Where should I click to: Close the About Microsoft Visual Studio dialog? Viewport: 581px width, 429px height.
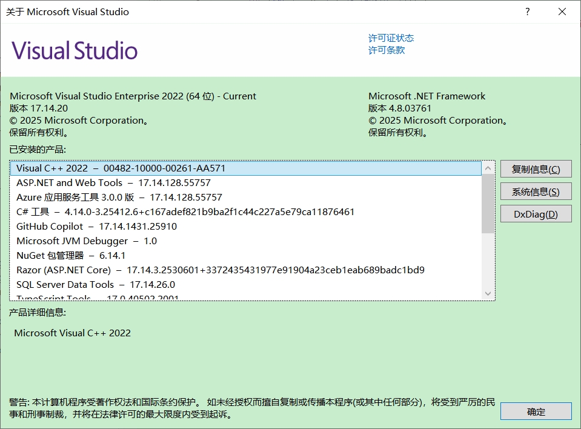click(562, 12)
